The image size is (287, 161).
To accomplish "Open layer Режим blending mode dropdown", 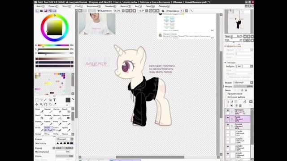I will click(243, 82).
